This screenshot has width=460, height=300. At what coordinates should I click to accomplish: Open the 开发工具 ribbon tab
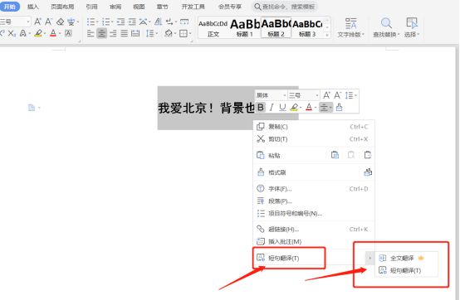[193, 7]
